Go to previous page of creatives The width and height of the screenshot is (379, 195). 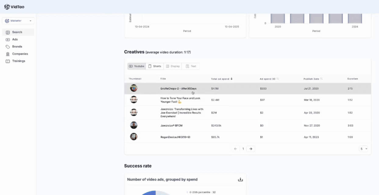coord(235,149)
